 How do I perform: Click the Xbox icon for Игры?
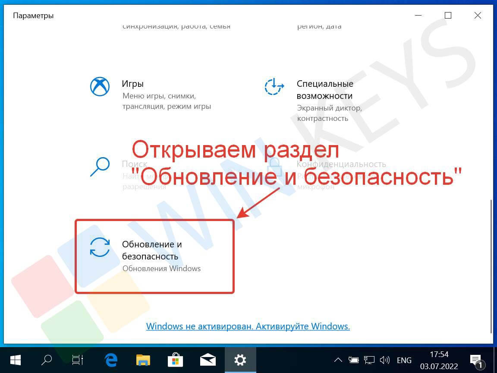pyautogui.click(x=100, y=87)
